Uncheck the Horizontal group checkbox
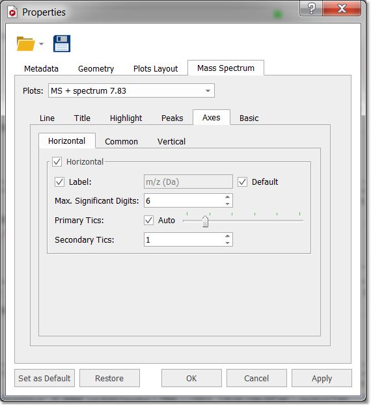The height and width of the screenshot is (406, 371). pyautogui.click(x=57, y=161)
